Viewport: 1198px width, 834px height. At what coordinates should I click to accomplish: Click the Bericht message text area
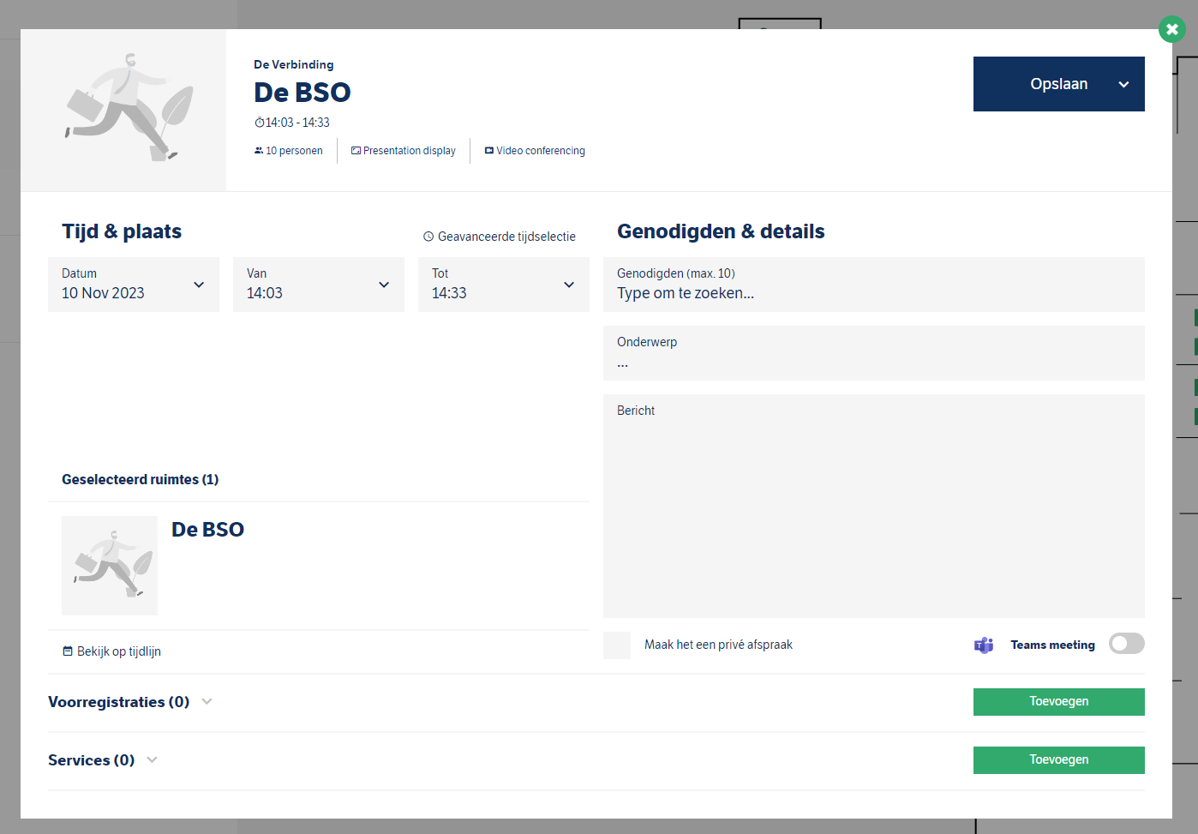point(873,514)
